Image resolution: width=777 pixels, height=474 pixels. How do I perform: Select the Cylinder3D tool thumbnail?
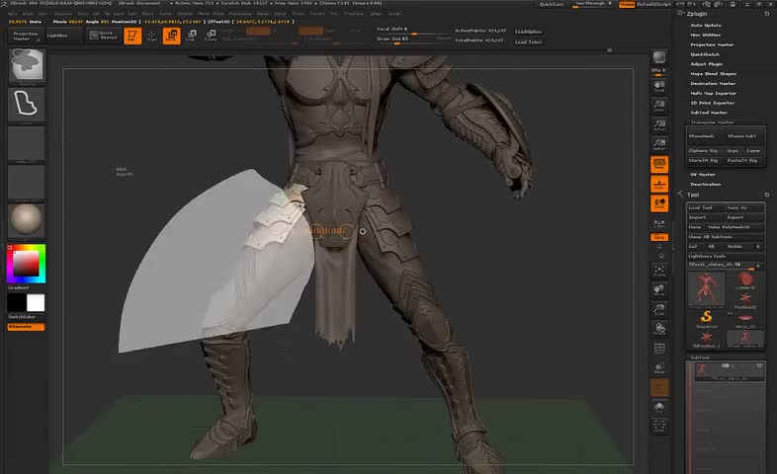point(745,281)
